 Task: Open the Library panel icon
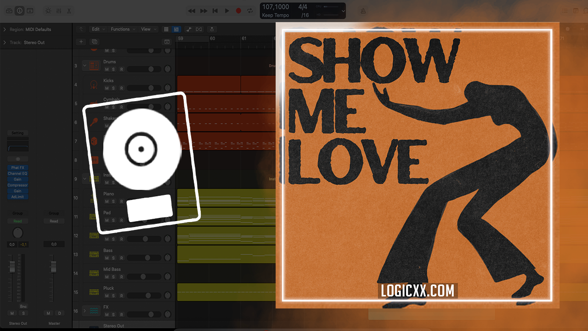point(9,11)
